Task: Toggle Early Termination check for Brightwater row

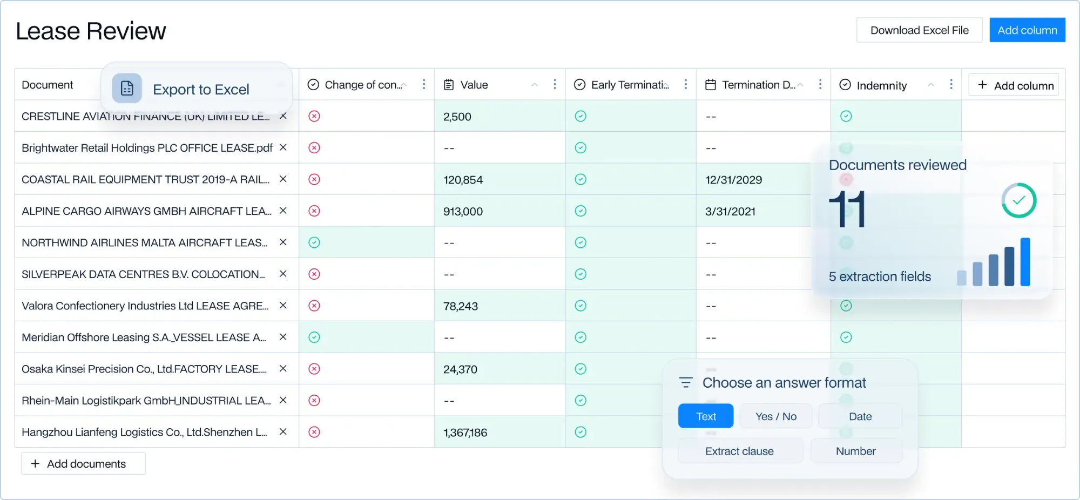Action: point(580,147)
